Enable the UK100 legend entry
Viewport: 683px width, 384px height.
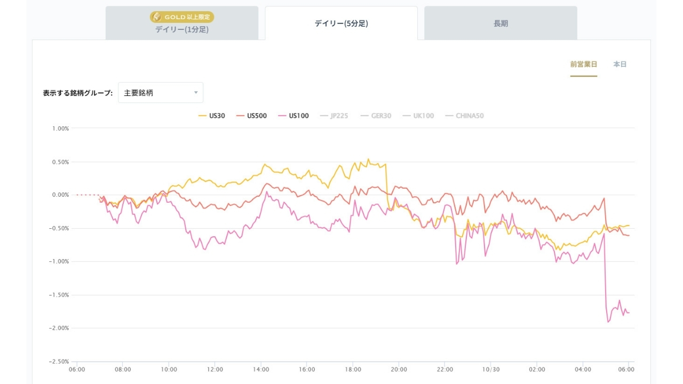pyautogui.click(x=418, y=116)
